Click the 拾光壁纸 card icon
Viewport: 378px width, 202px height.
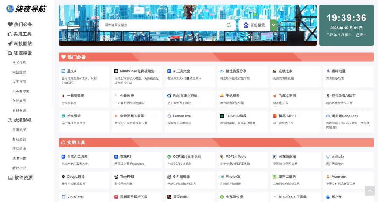63,116
